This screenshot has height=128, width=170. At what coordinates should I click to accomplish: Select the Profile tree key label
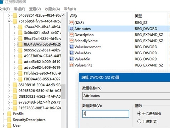[18, 114]
